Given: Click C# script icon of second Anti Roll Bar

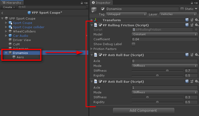Looking at the screenshot, I should coord(96,81).
